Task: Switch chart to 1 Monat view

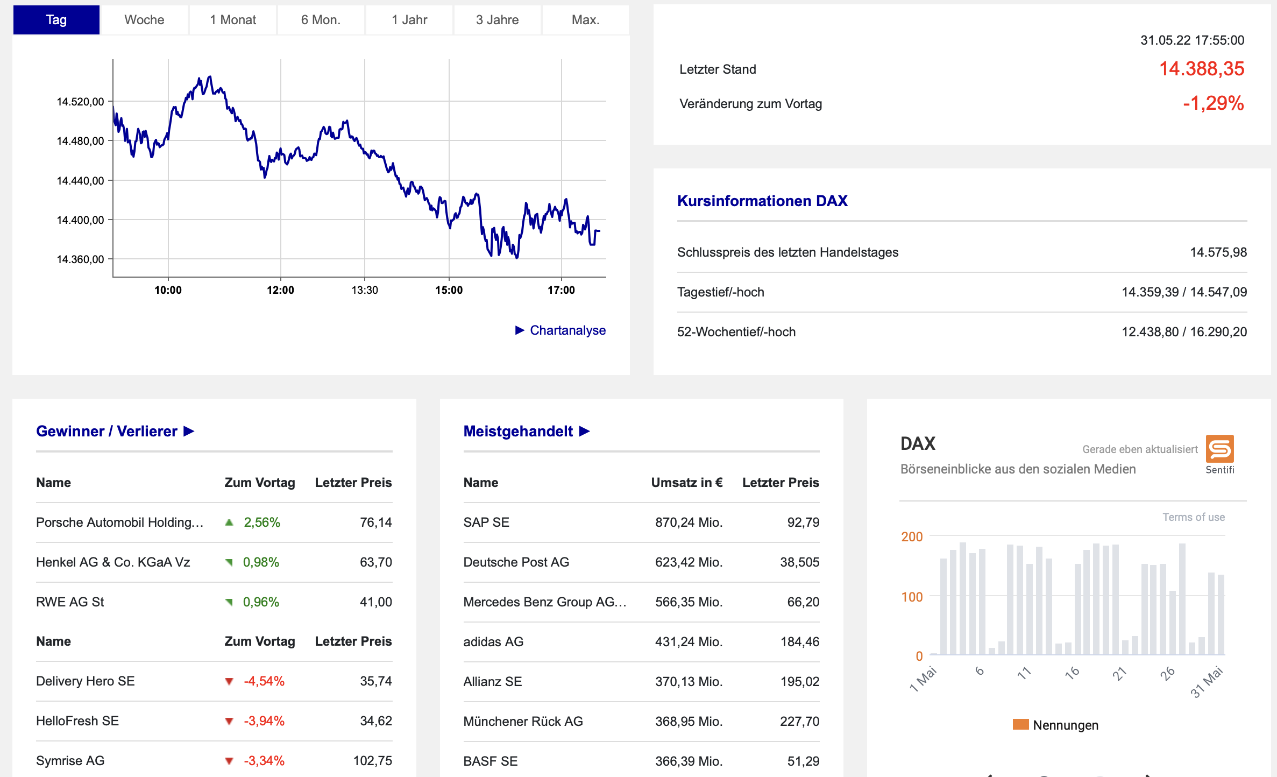Action: pos(232,20)
